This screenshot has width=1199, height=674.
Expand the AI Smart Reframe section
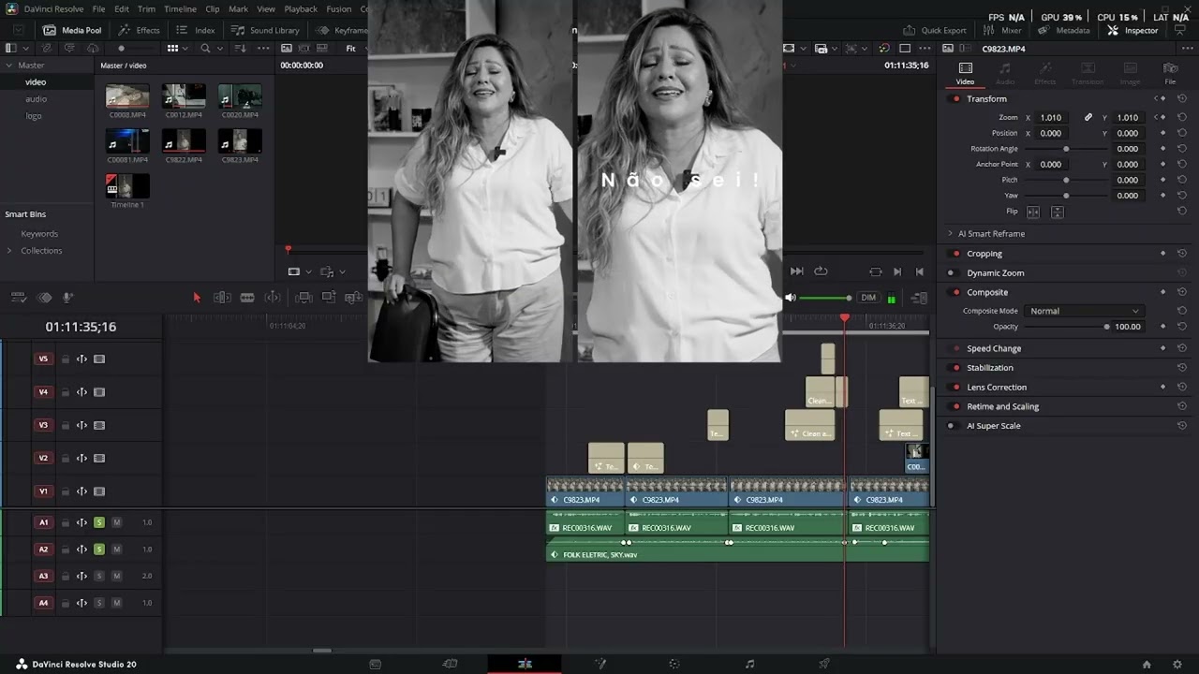pyautogui.click(x=950, y=234)
